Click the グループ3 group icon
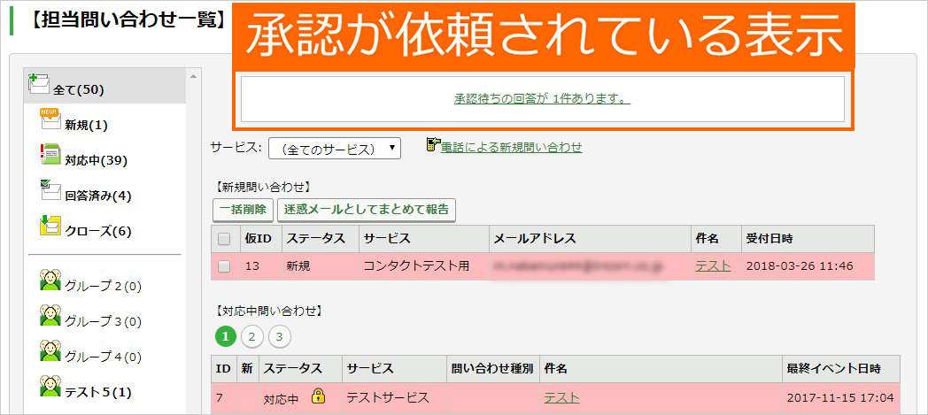 tap(50, 315)
